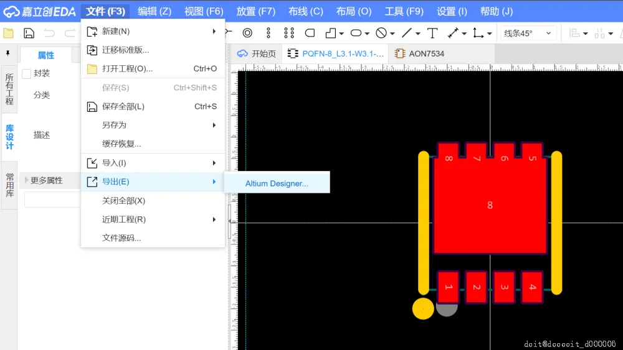
Task: Switch to the PQFN-8_L3.1-W3.1 footprint tab
Action: pos(336,53)
